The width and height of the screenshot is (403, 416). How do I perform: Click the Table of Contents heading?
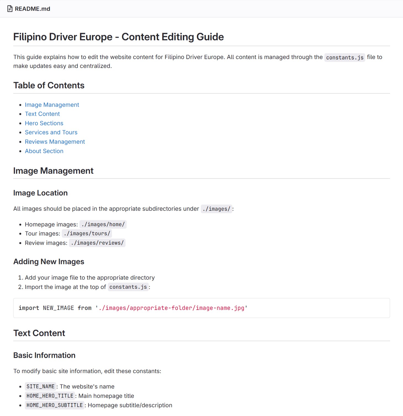49,85
